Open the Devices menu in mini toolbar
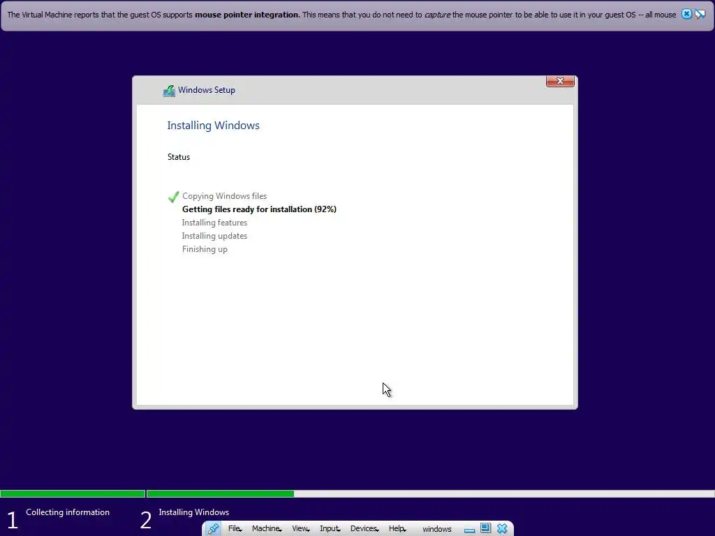The width and height of the screenshot is (715, 536). tap(364, 529)
